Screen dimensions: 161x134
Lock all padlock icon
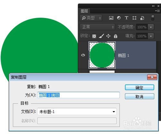point(116,36)
